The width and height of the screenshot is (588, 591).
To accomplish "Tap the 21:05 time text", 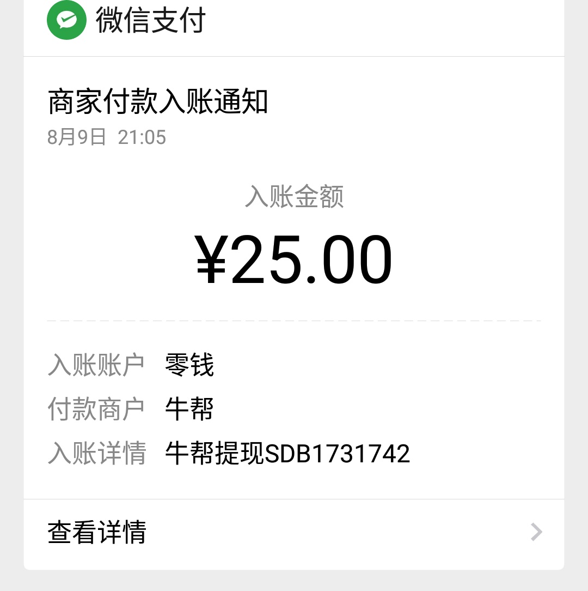I will coord(142,137).
